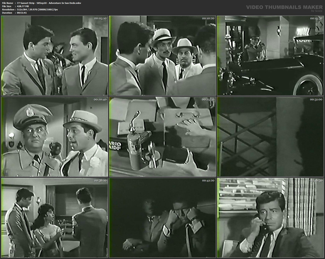
Task: Click the file size value 428.77 MB
Action: [x=23, y=6]
